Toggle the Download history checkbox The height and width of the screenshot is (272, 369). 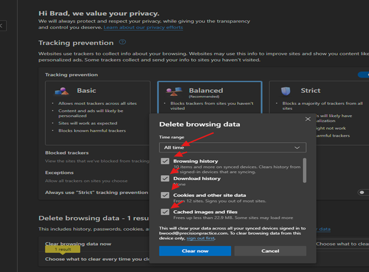click(165, 178)
